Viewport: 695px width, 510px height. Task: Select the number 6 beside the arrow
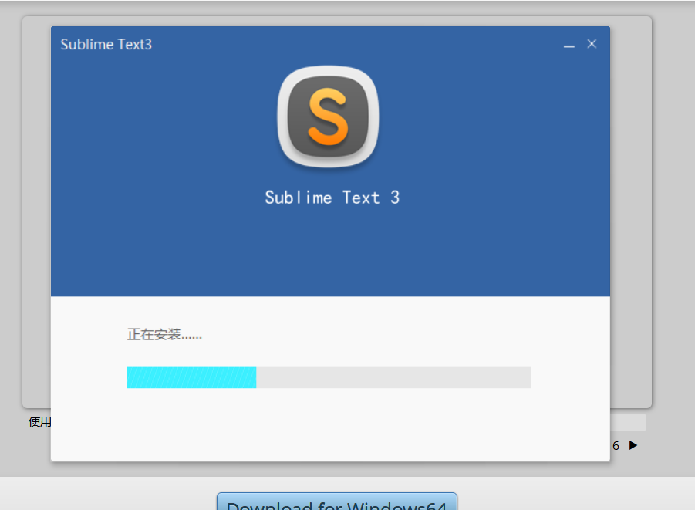[616, 445]
